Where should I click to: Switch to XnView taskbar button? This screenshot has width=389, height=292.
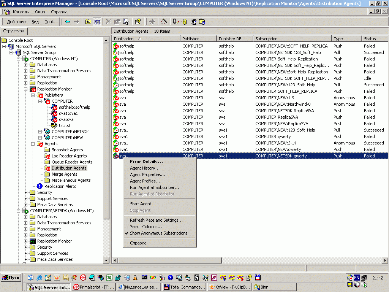pos(230,287)
